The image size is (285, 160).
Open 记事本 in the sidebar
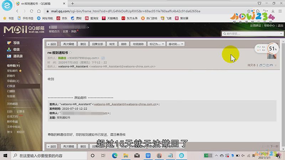[x=21, y=111]
